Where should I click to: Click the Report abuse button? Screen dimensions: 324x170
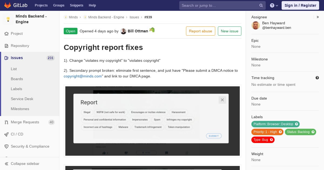201,31
